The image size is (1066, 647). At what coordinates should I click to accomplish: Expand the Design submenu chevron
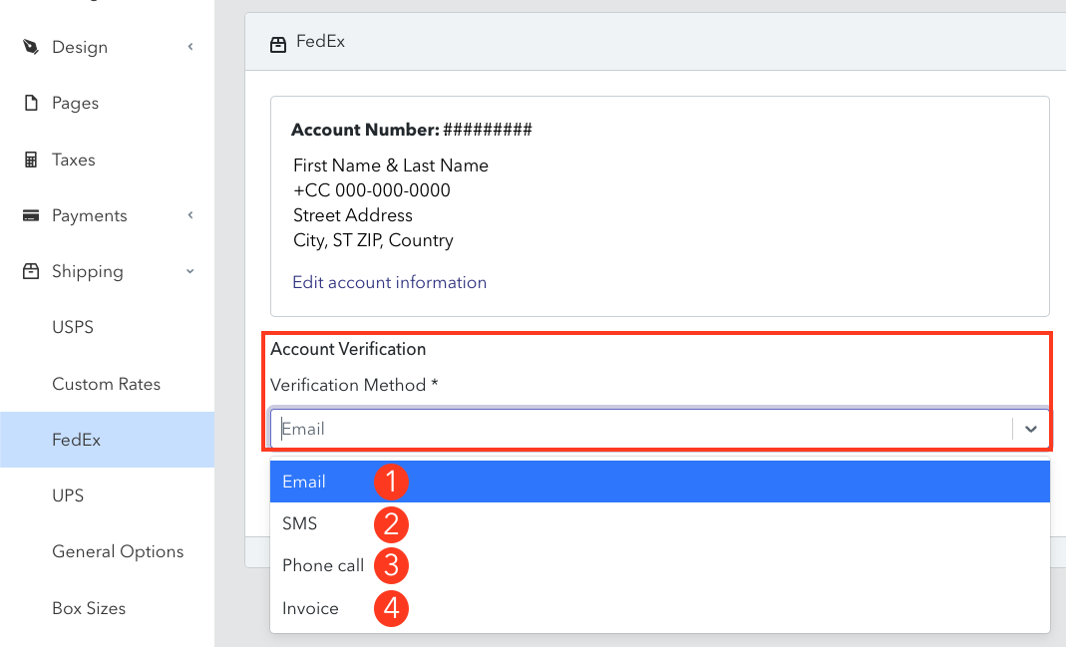click(x=190, y=47)
